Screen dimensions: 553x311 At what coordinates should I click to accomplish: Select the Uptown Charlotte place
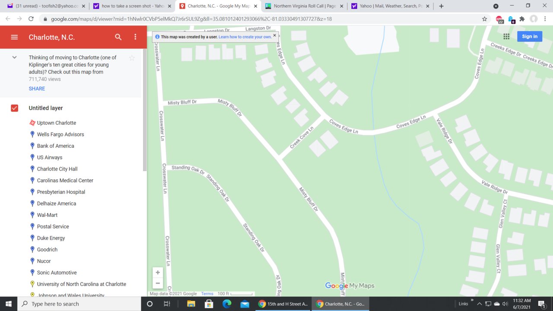[x=57, y=123]
